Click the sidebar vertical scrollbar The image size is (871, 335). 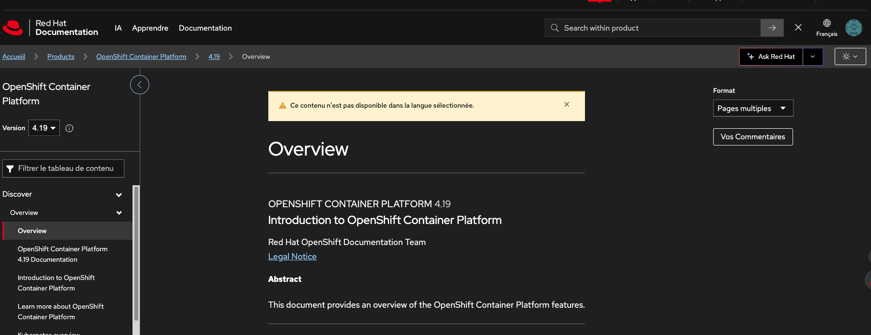pos(136,254)
